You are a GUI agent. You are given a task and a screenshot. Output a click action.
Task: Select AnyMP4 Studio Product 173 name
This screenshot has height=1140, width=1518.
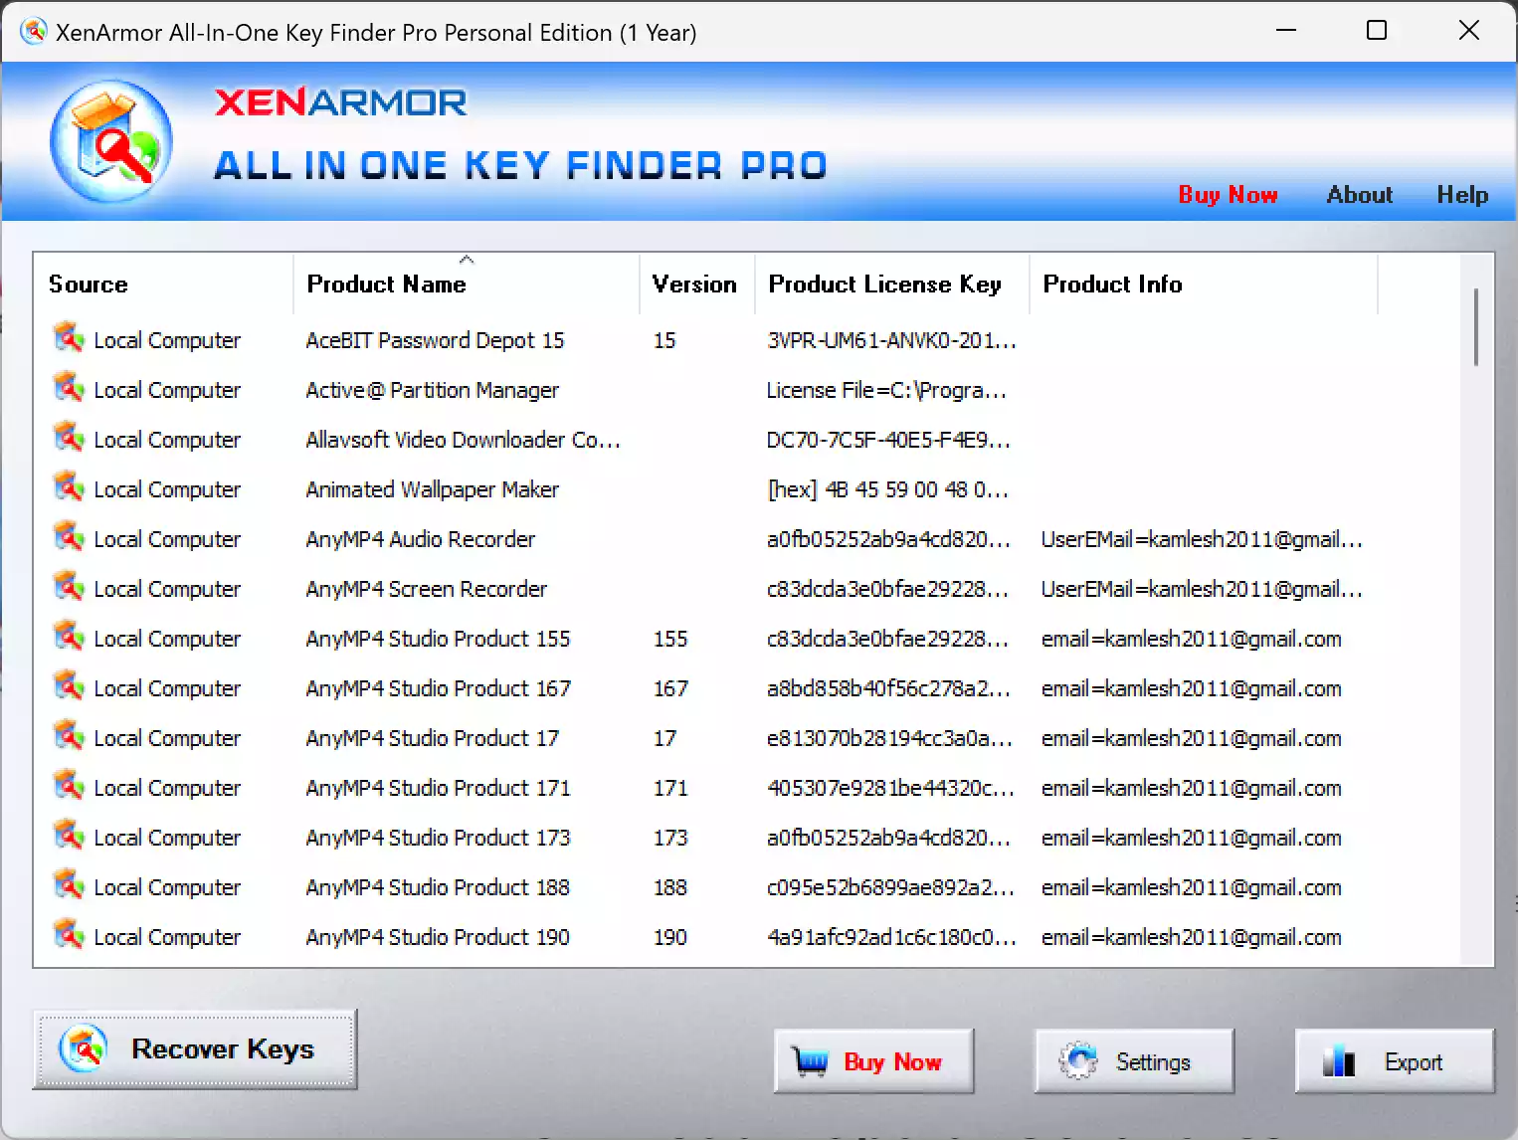(438, 838)
